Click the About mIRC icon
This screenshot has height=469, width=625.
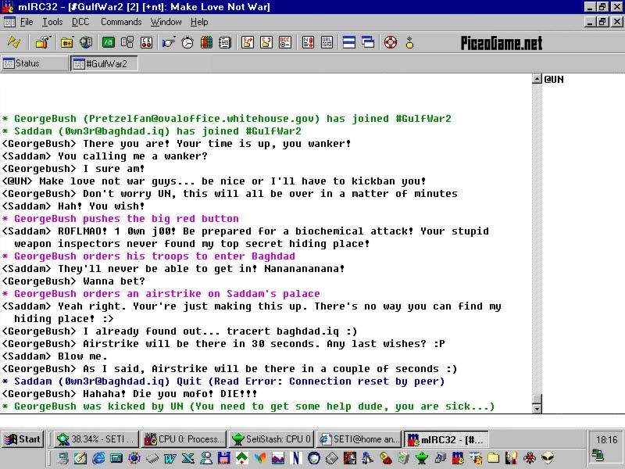click(409, 42)
